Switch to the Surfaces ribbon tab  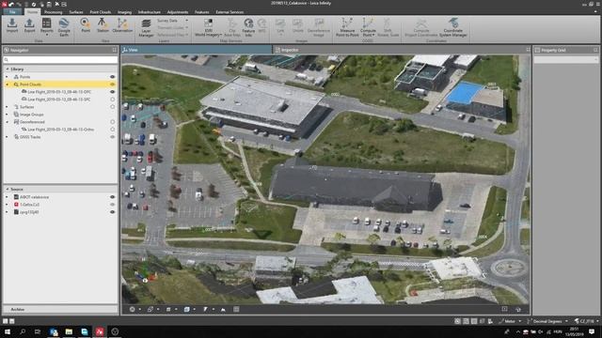(x=75, y=12)
